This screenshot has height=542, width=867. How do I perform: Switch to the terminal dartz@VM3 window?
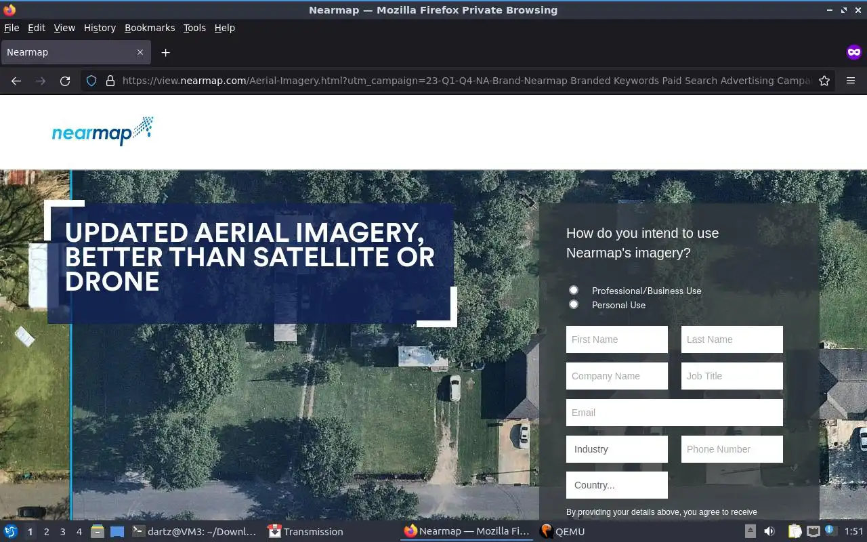click(x=194, y=532)
